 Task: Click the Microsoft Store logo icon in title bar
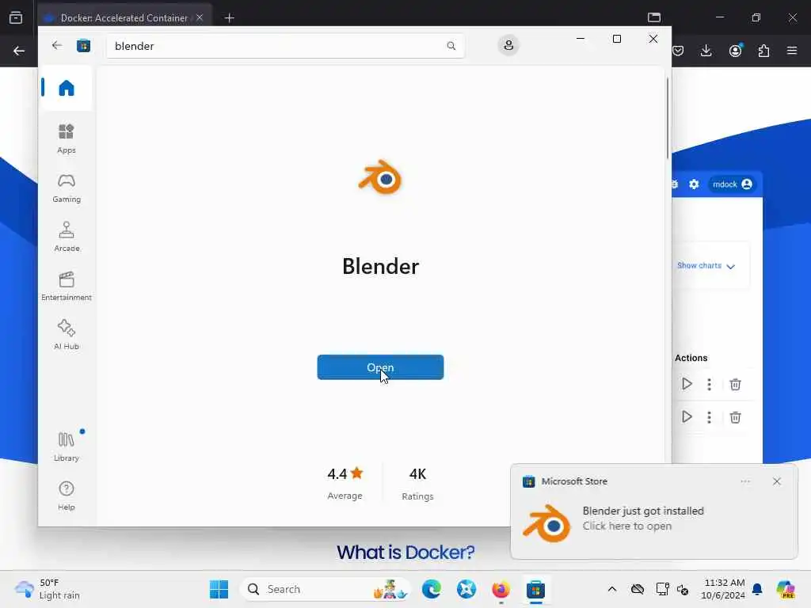click(83, 45)
